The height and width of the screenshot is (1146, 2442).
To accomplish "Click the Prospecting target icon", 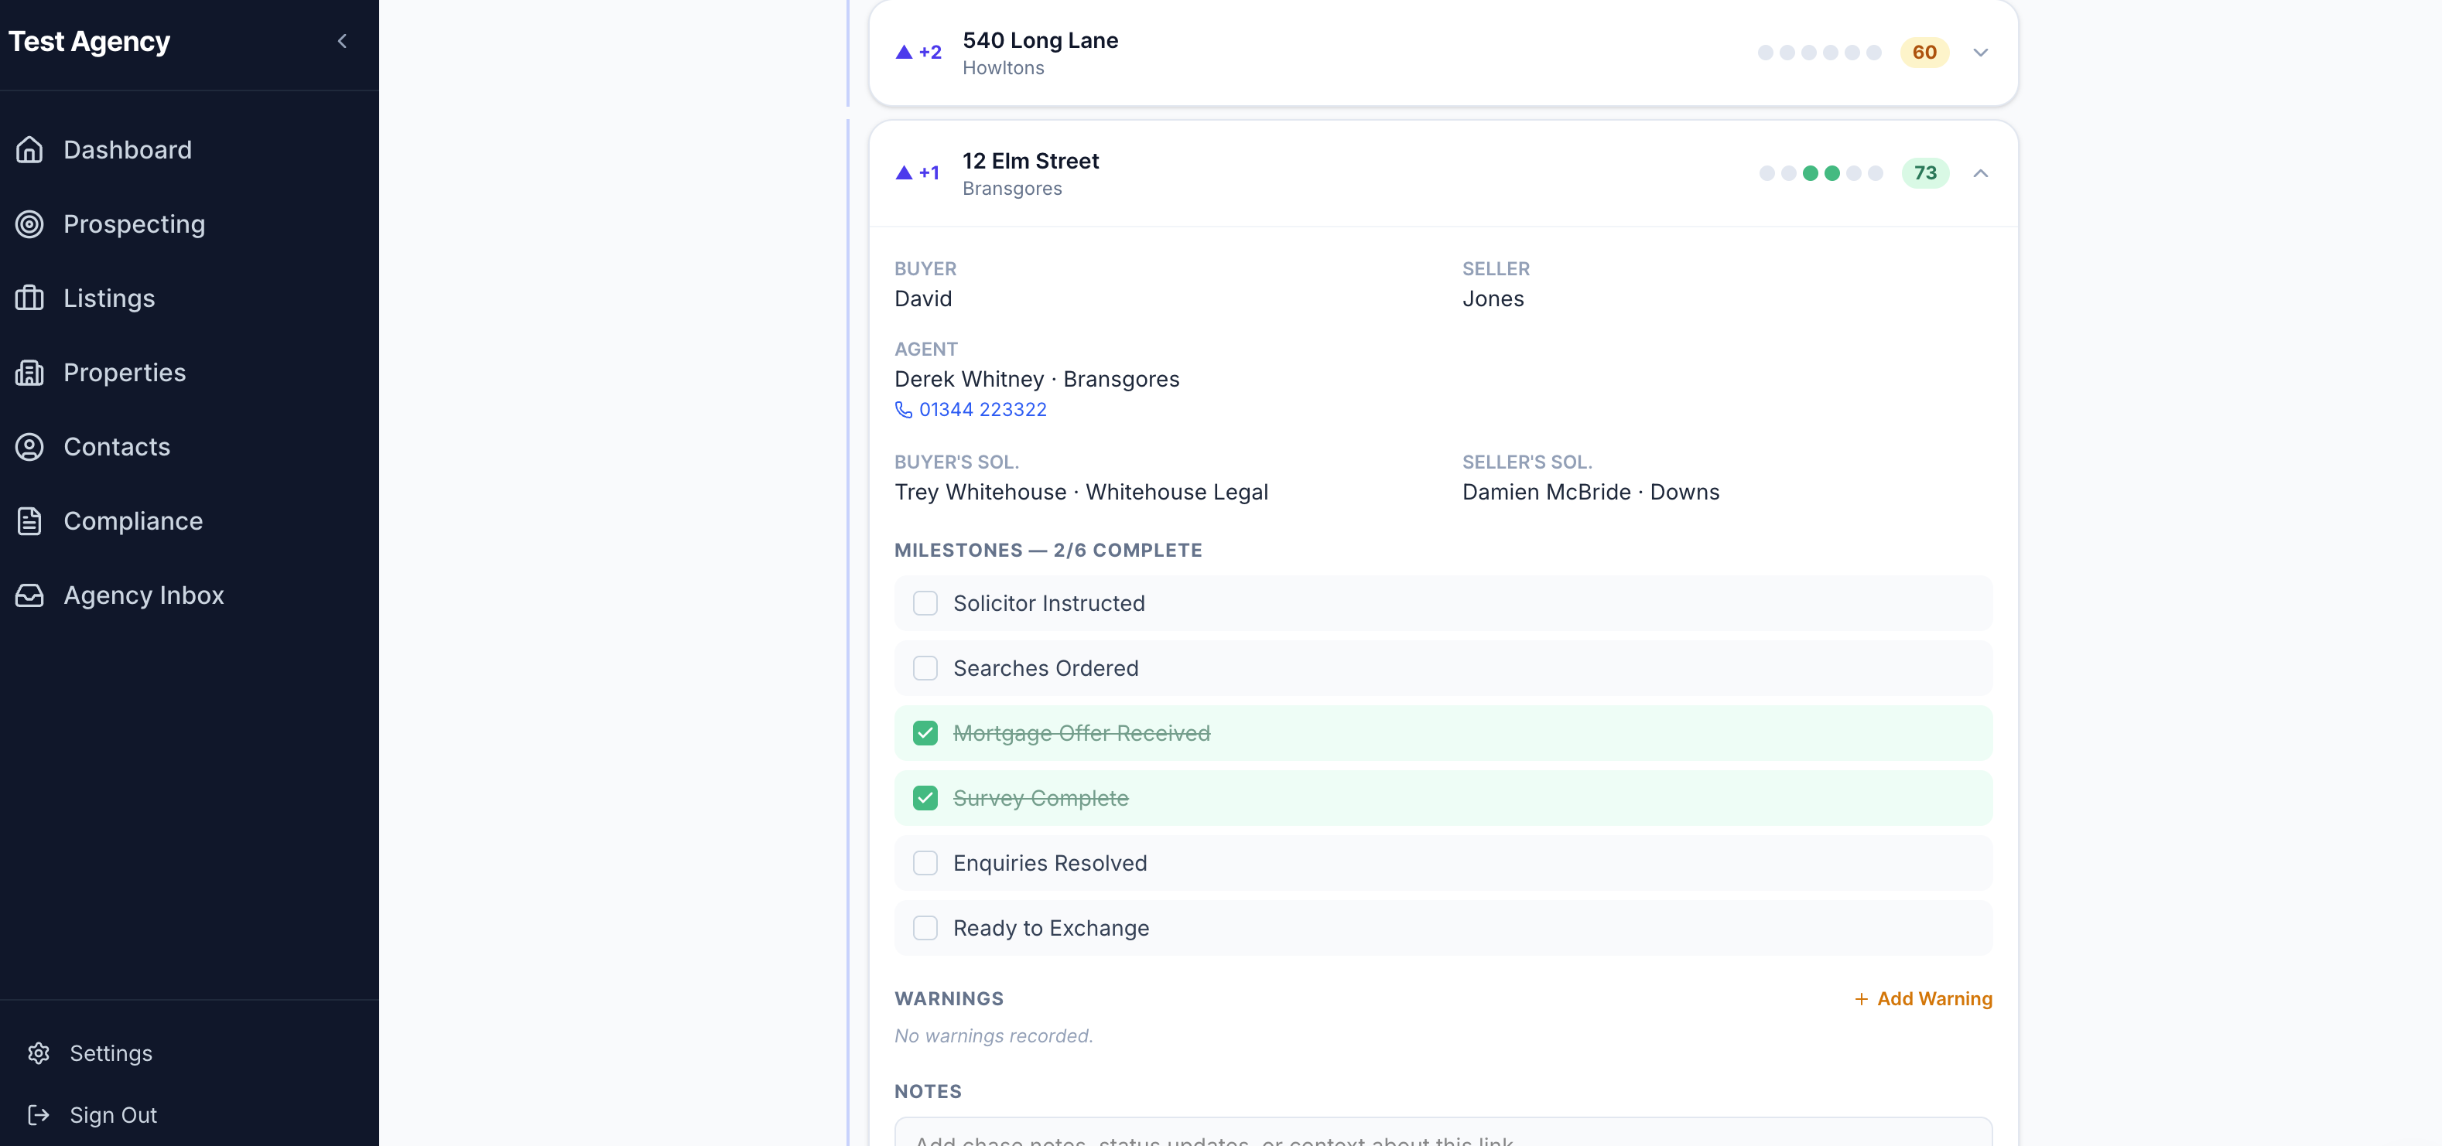I will point(29,223).
